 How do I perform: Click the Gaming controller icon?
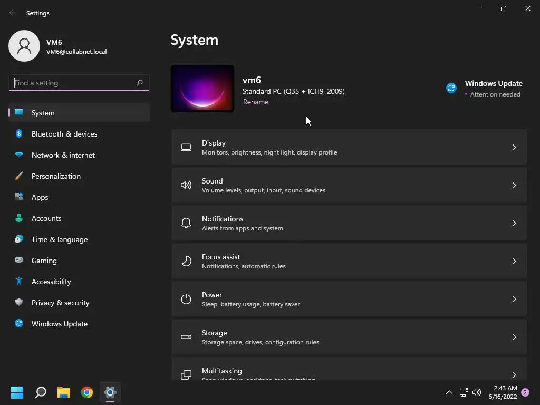(x=19, y=260)
